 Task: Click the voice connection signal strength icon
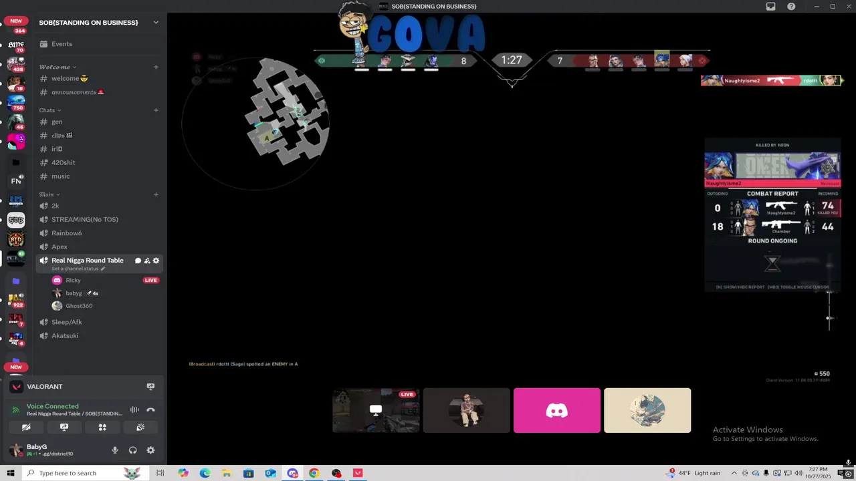pos(17,410)
